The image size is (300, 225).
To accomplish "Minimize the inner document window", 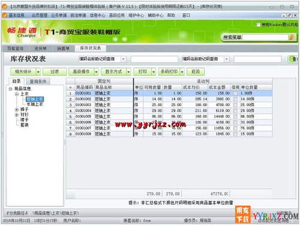I will coord(284,16).
